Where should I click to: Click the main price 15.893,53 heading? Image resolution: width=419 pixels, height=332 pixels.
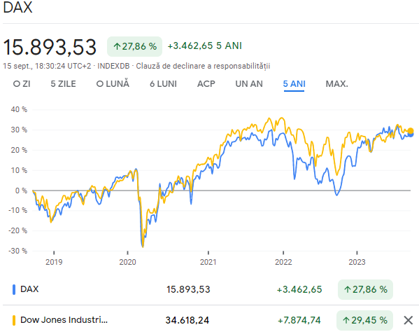coord(50,47)
